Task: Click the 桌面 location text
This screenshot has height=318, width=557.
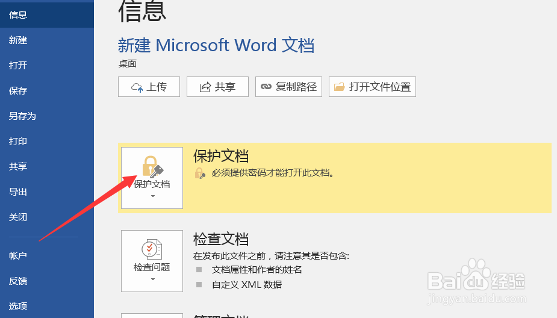Action: pyautogui.click(x=127, y=64)
